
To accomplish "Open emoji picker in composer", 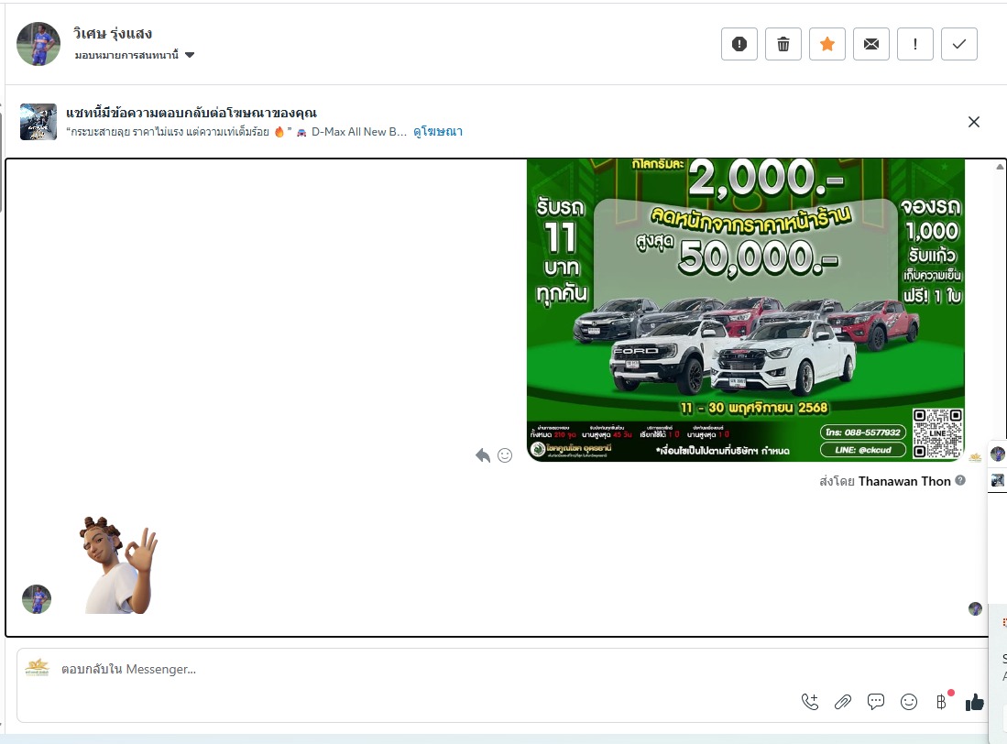I will (x=909, y=702).
